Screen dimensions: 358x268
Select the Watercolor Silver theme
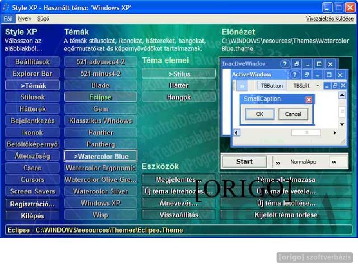pos(101,192)
